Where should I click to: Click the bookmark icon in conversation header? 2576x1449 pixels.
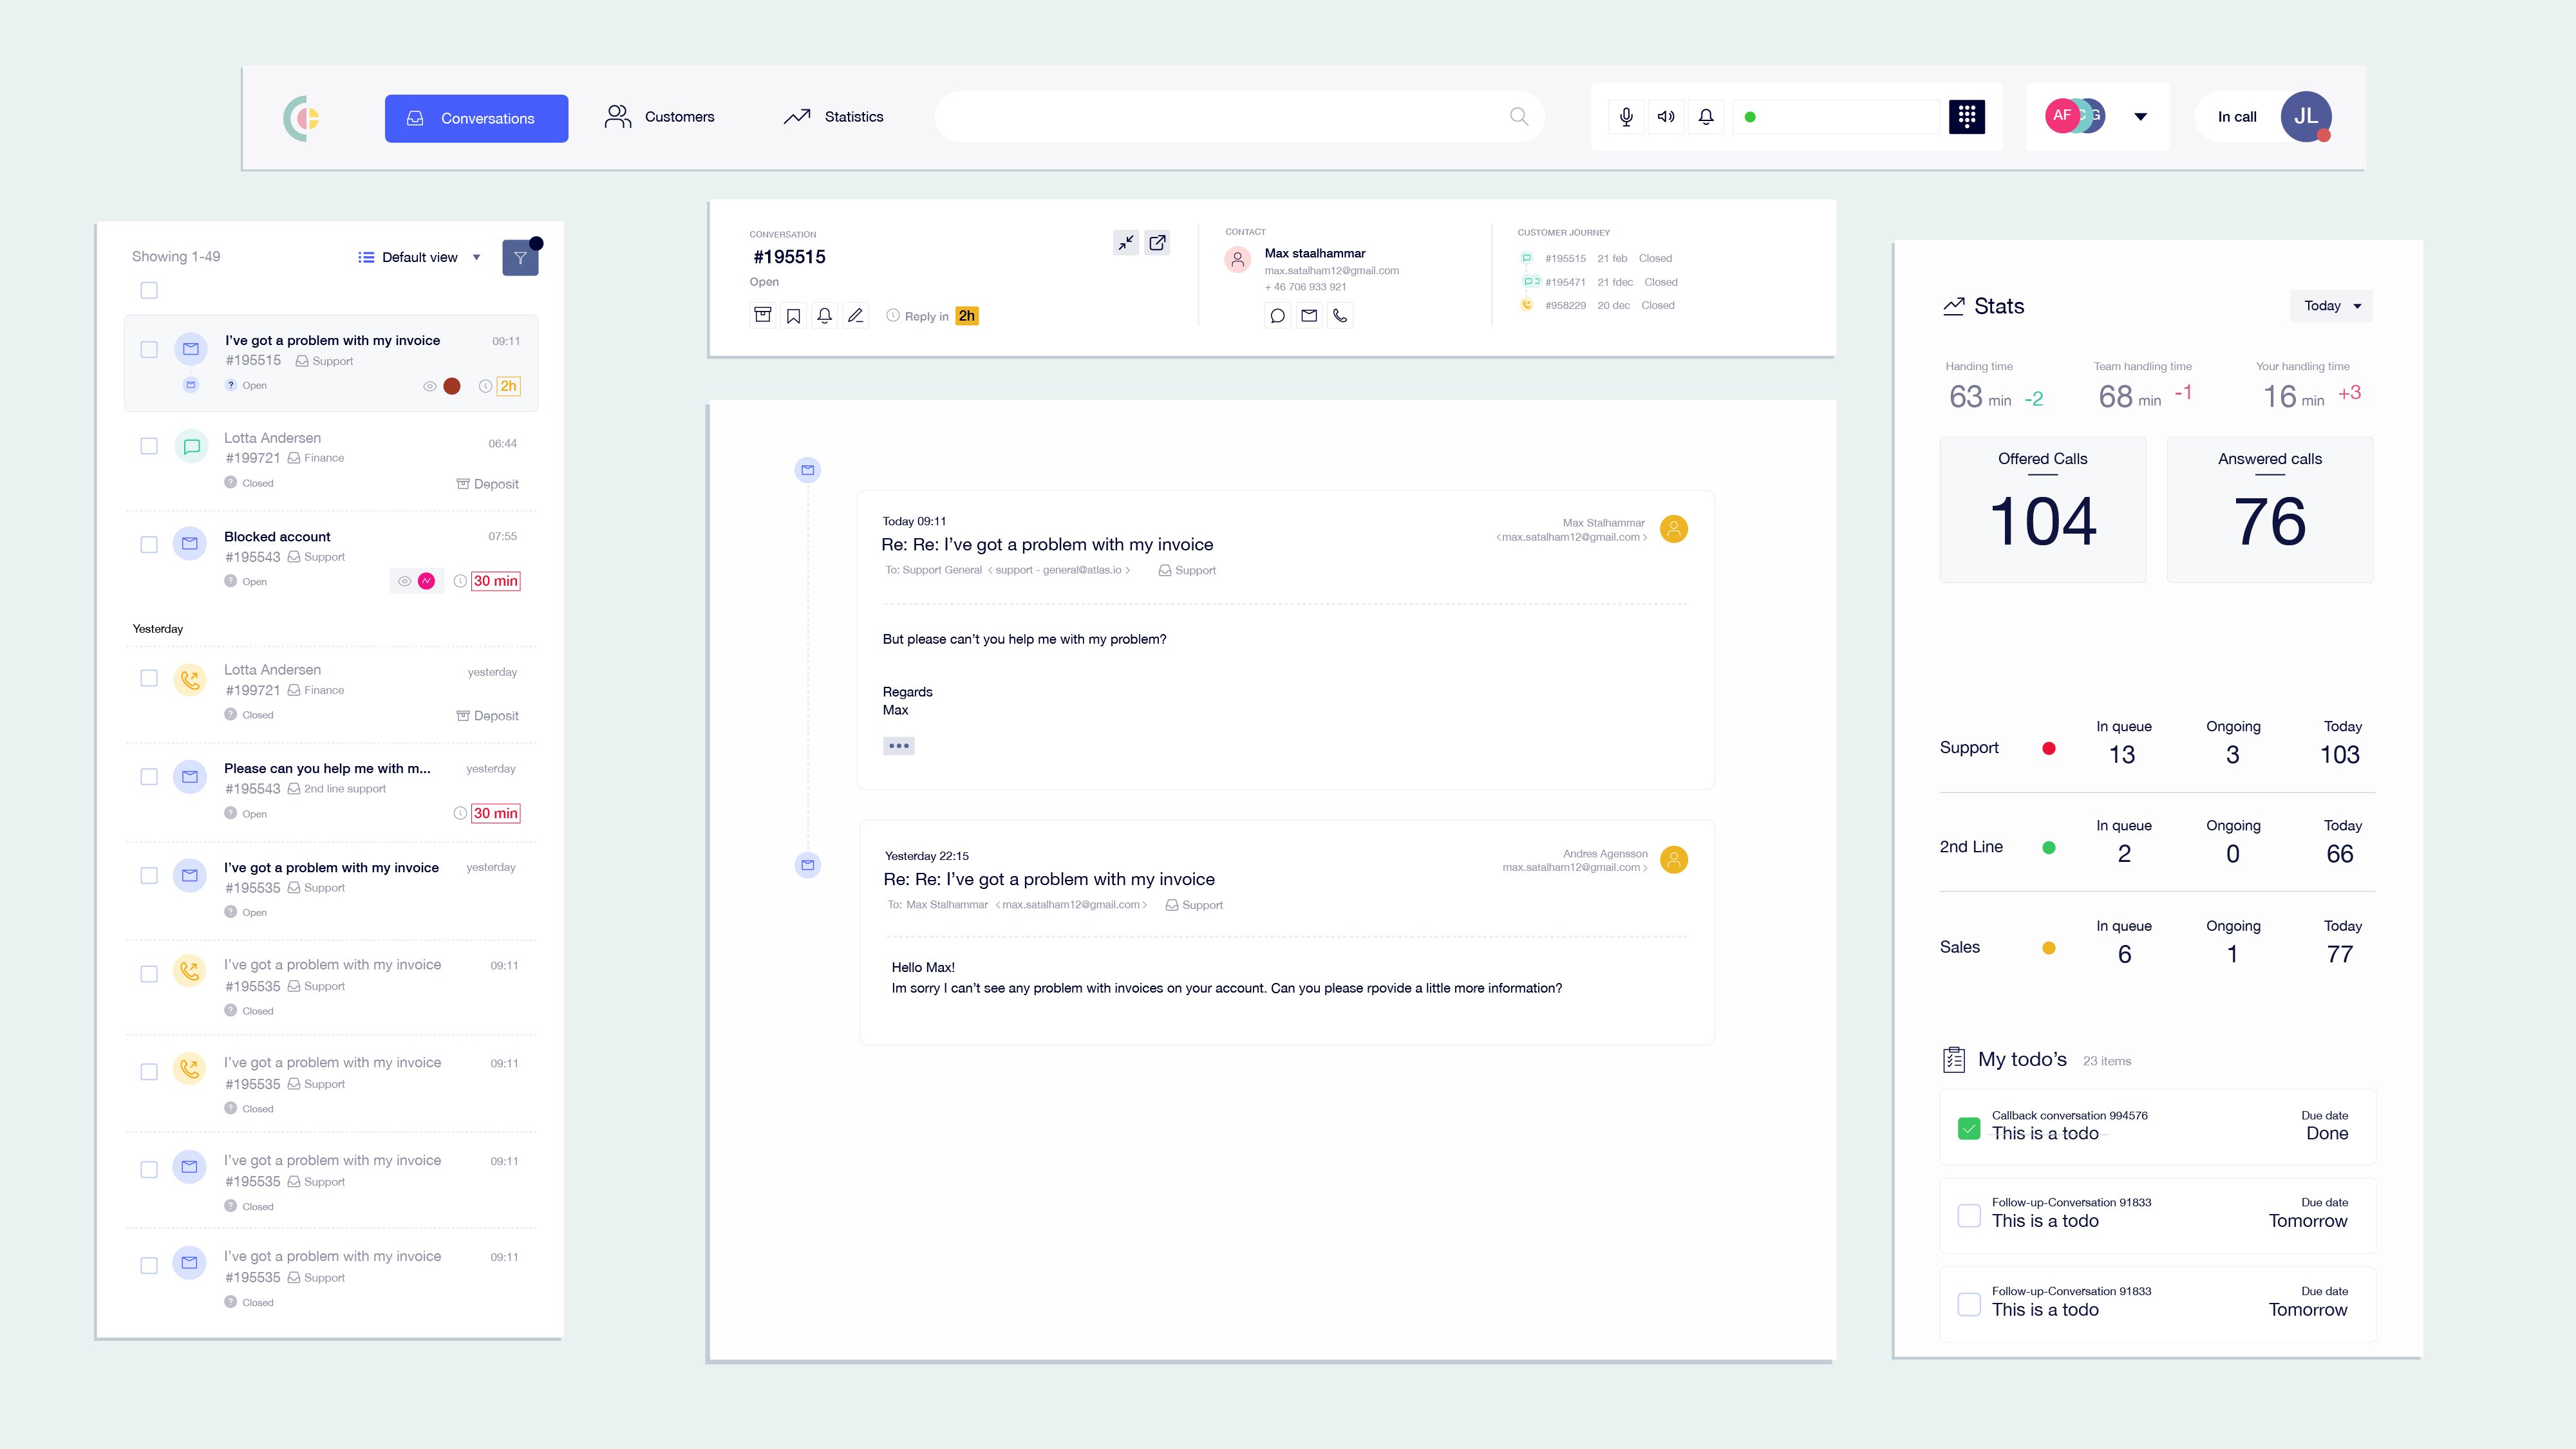click(793, 316)
